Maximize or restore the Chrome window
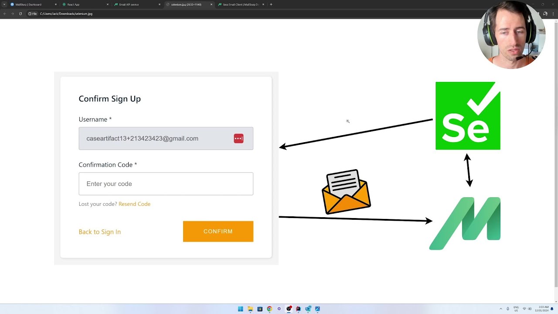Viewport: 558px width, 314px height. point(543,4)
